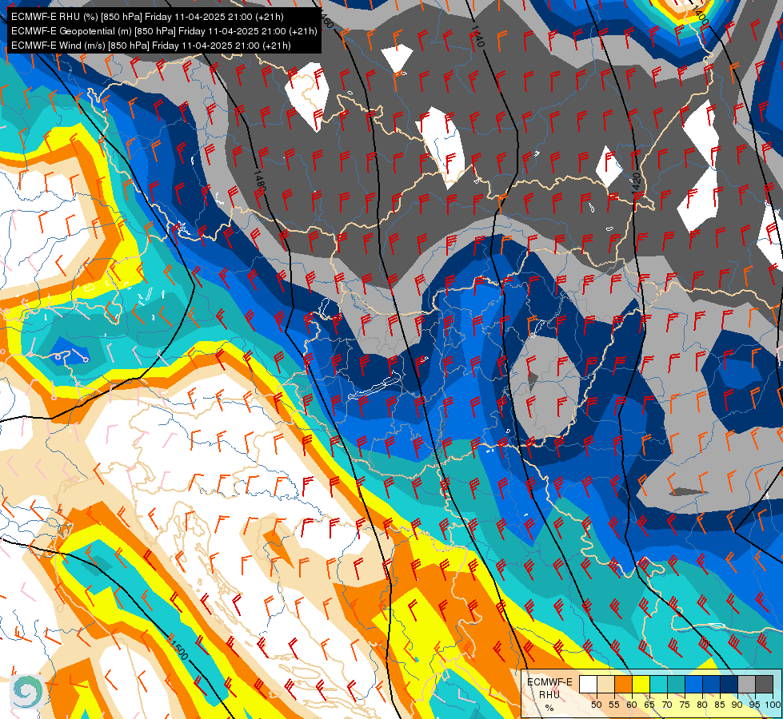
Task: Click the light gray 90-95% legend swatch
Action: point(746,684)
